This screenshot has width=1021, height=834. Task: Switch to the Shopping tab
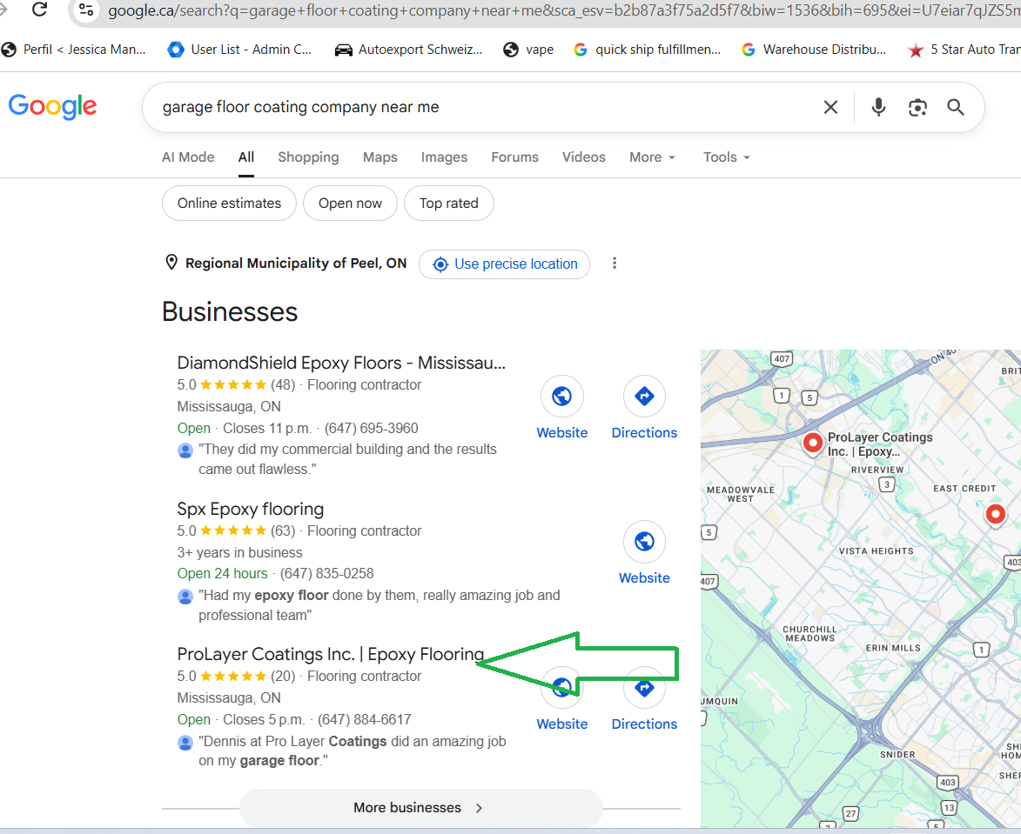click(308, 157)
